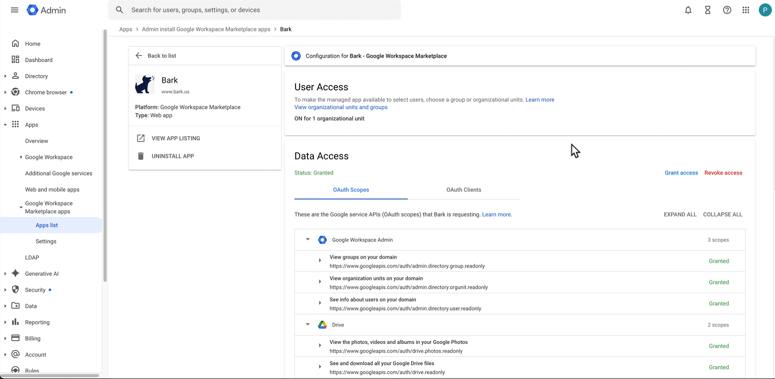Click the Directory person icon
The image size is (775, 379).
point(15,76)
